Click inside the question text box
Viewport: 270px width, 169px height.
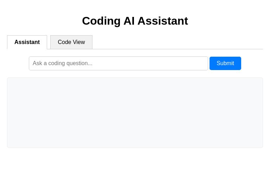[118, 63]
